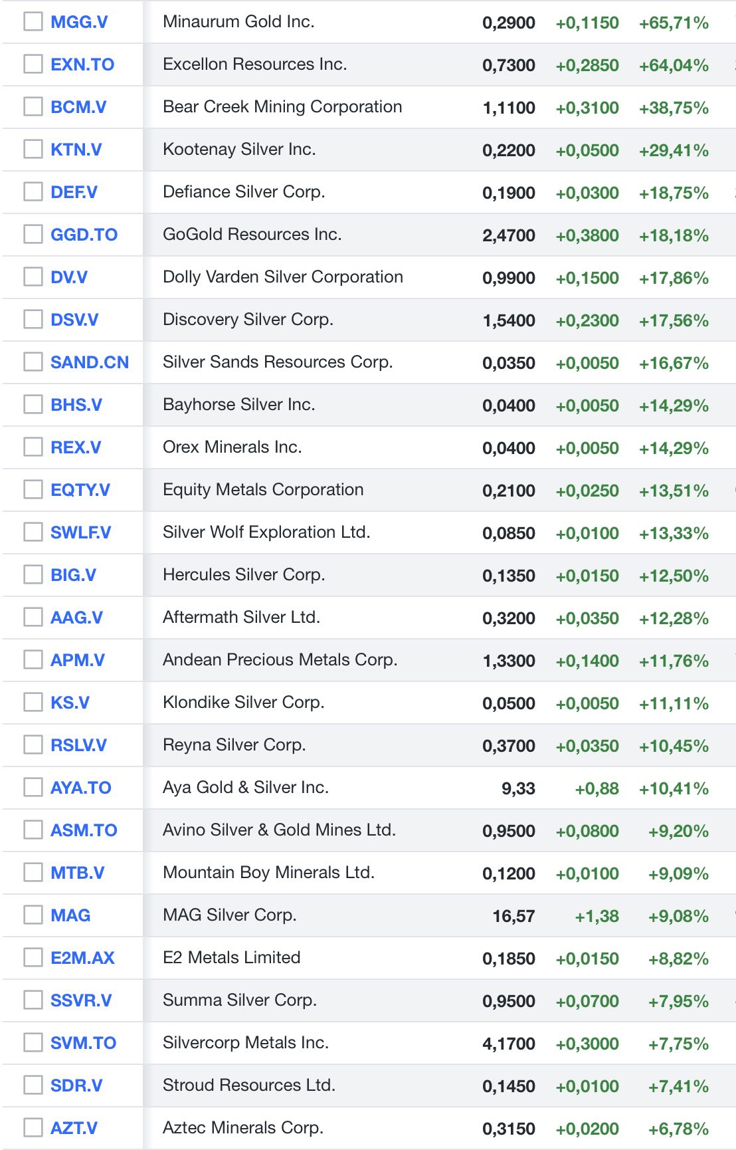Open ticker link EQTY.V
Viewport: 736px width, 1150px height.
(x=80, y=490)
